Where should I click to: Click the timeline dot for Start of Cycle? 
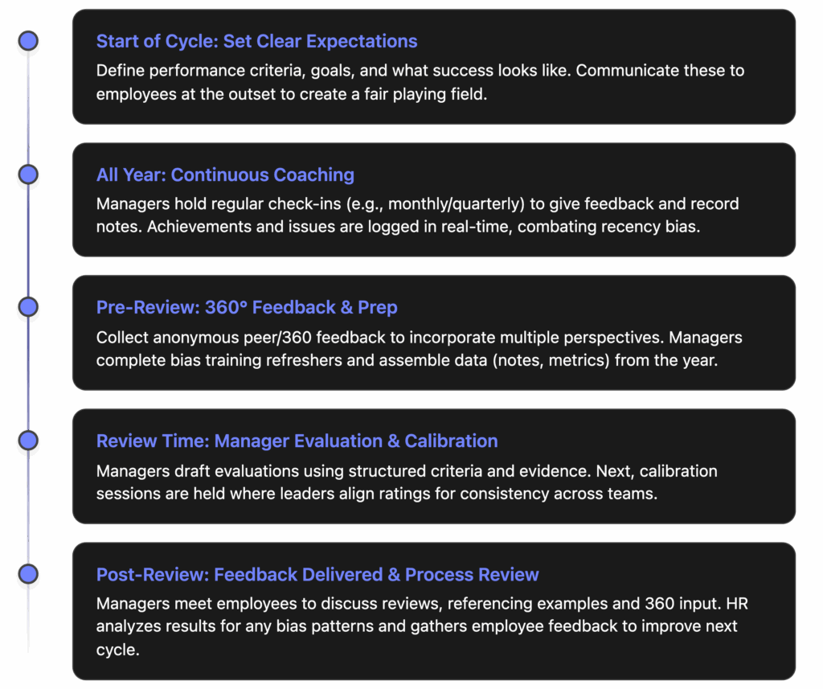[x=29, y=41]
